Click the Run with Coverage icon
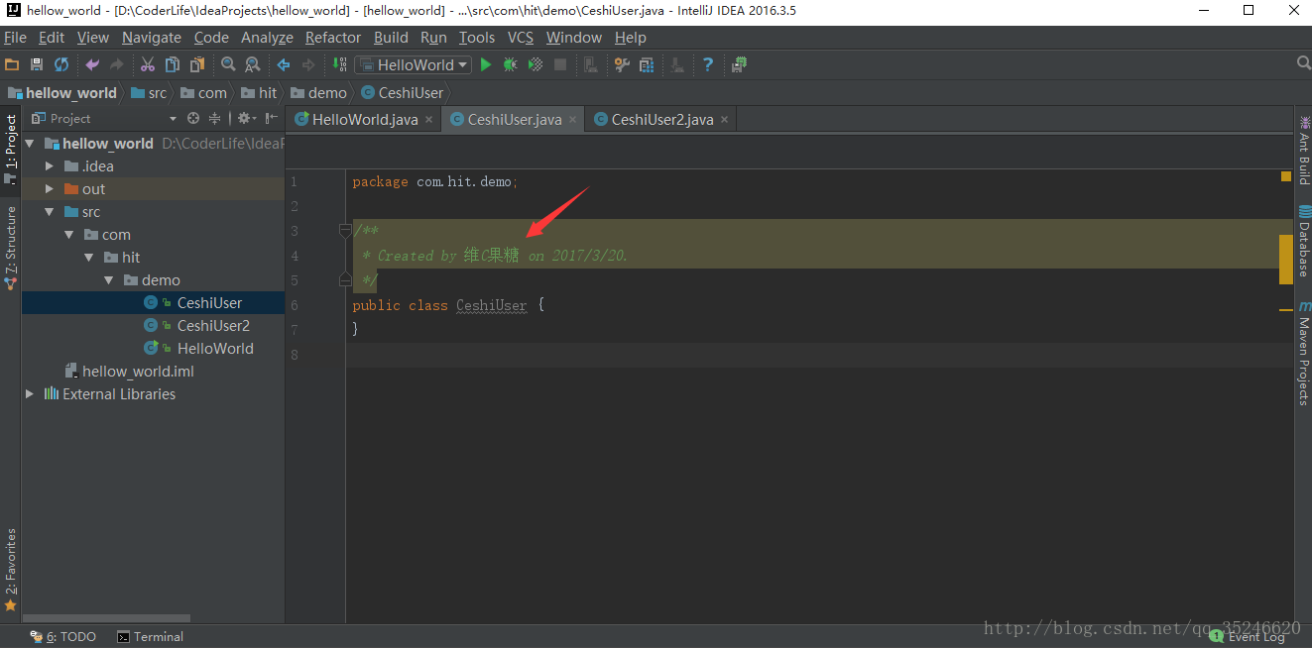The width and height of the screenshot is (1312, 648). [x=536, y=64]
